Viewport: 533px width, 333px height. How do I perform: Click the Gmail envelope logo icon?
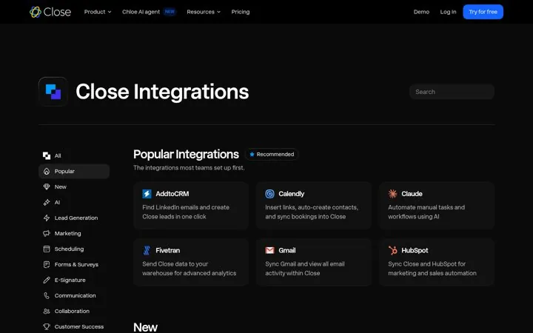(x=269, y=250)
